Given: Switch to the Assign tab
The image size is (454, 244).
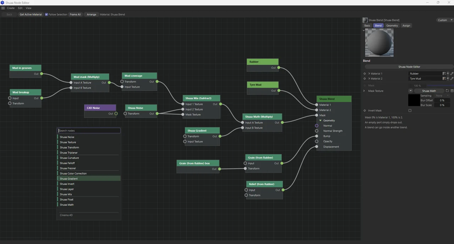Looking at the screenshot, I should [x=406, y=25].
